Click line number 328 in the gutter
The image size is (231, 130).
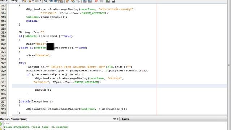4,67
